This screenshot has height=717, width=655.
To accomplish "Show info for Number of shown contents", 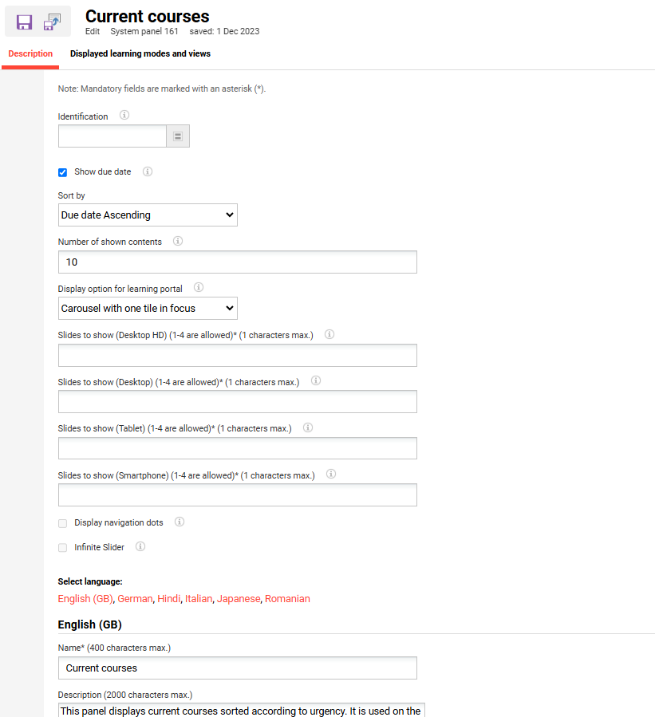I will pyautogui.click(x=178, y=241).
